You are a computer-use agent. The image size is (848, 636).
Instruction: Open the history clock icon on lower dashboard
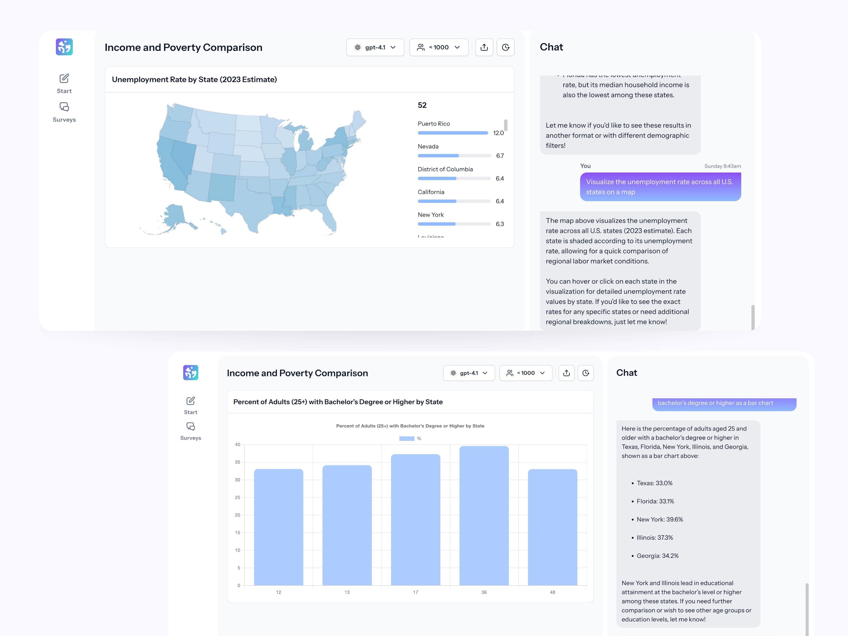586,373
